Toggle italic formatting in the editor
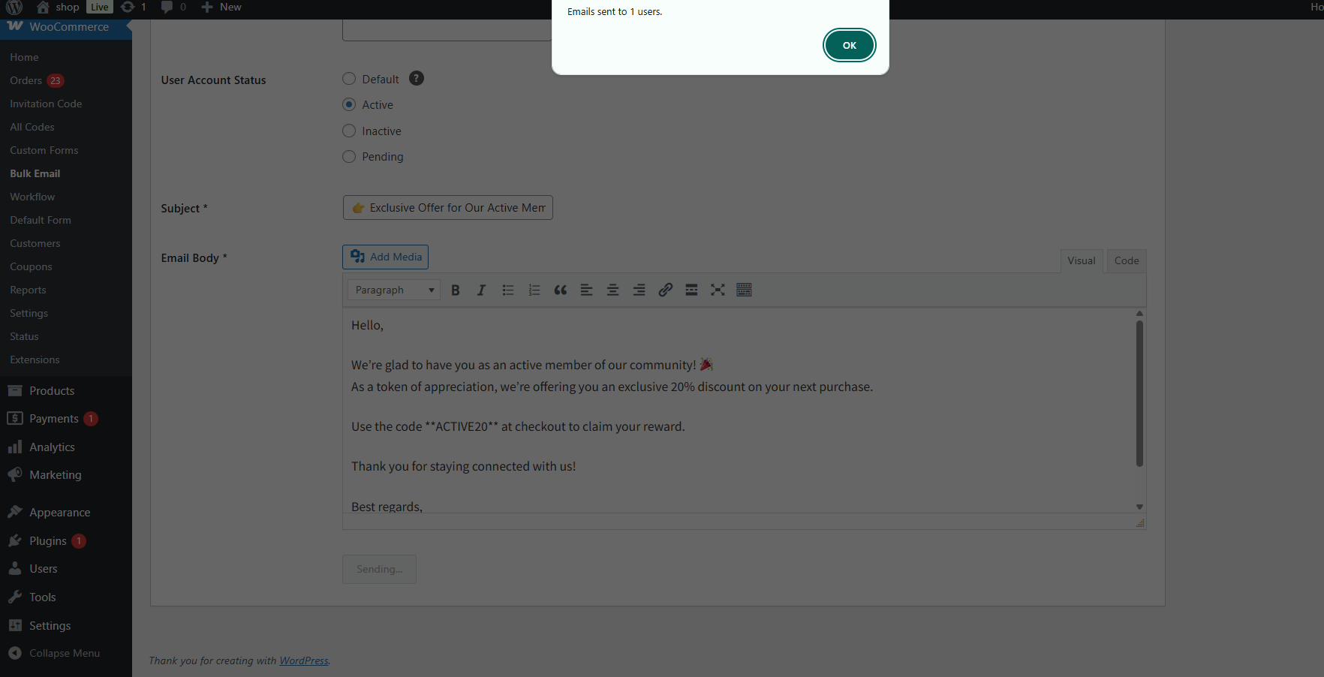Image resolution: width=1324 pixels, height=677 pixels. [481, 290]
